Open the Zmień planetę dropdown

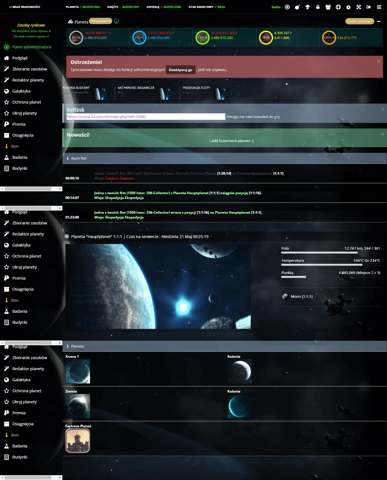(360, 21)
